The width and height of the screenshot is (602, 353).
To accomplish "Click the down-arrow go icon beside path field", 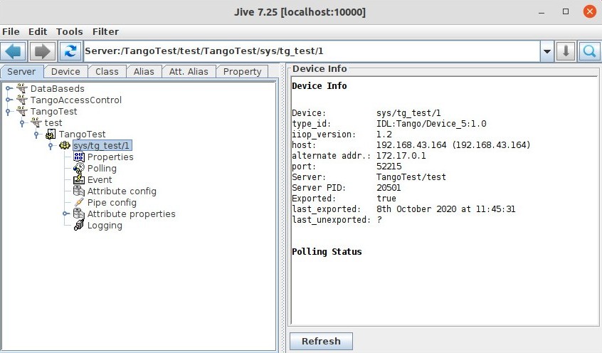I will [x=566, y=51].
